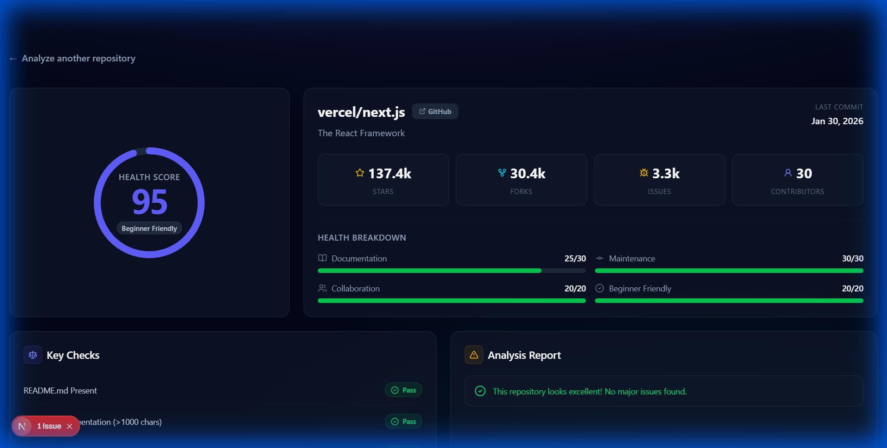Open the Analyze another repository link
887x448 pixels.
(x=73, y=58)
